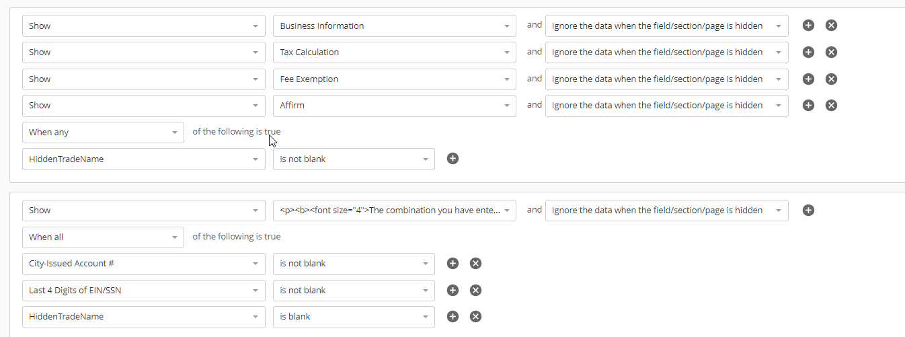
Task: Remove the HiddenTradeName is blank condition
Action: pyautogui.click(x=475, y=317)
